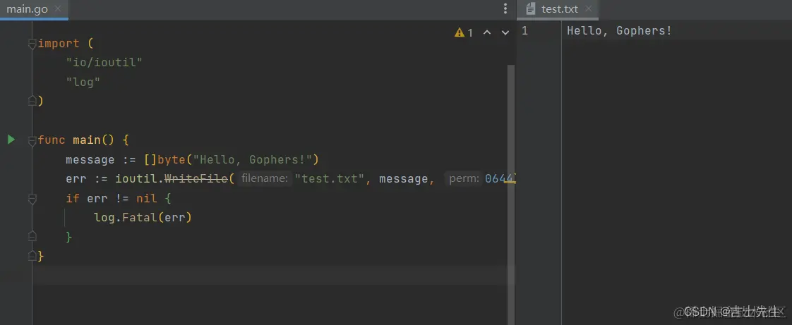Click the 0644 permission value
The image size is (792, 325).
pos(499,178)
